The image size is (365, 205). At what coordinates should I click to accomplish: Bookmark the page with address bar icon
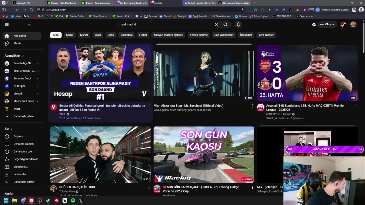tap(243, 10)
